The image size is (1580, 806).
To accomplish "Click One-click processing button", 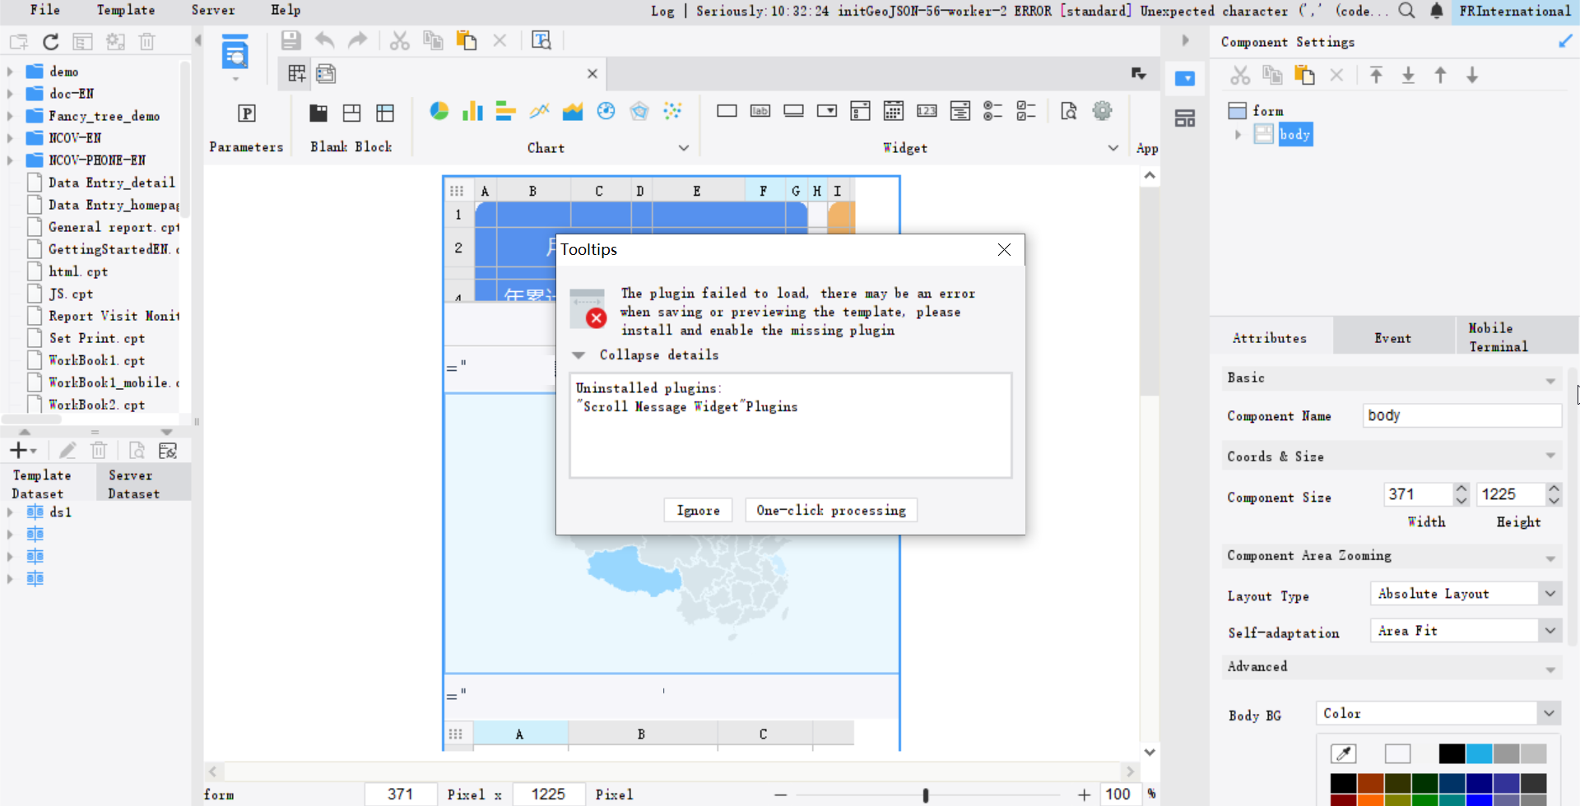I will coord(831,511).
